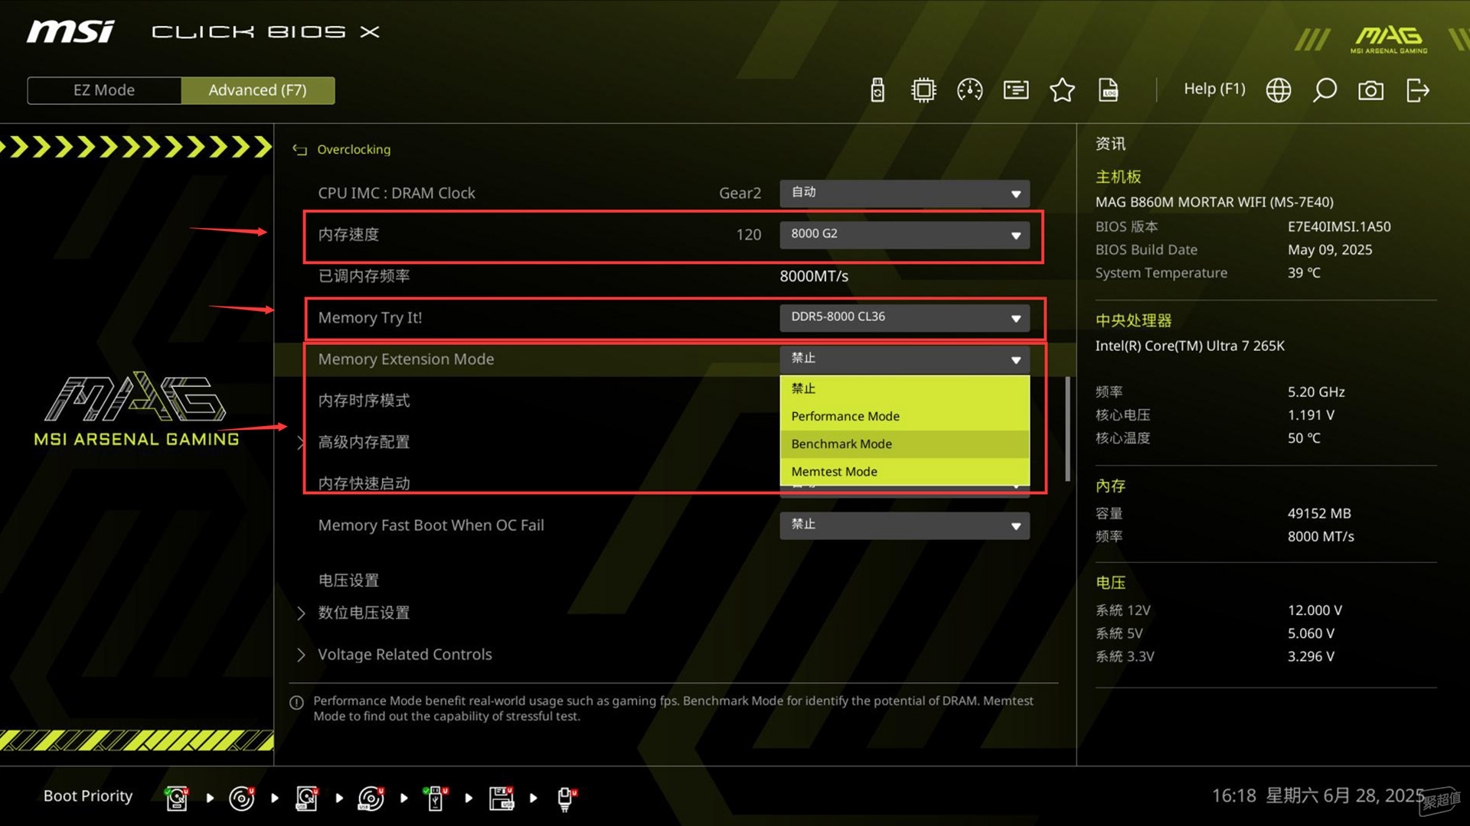This screenshot has width=1470, height=826.
Task: Click the 系統 12V 12.000 V reading
Action: click(x=1315, y=610)
